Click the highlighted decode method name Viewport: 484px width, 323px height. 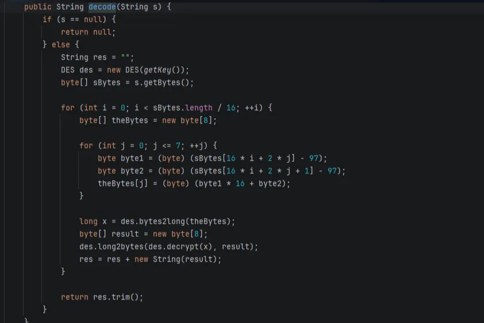102,7
